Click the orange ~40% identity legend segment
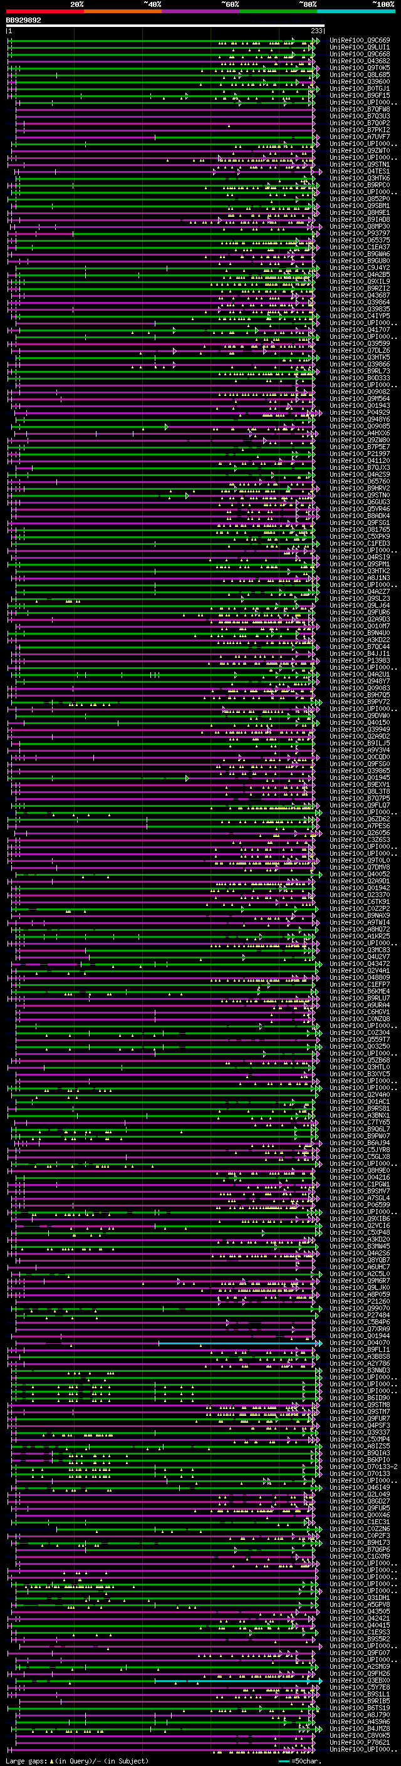Screen dimensions: 401x1766 tap(123, 11)
